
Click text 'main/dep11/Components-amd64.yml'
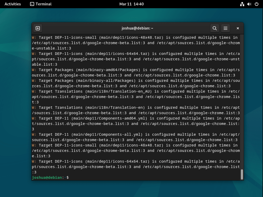109,118
